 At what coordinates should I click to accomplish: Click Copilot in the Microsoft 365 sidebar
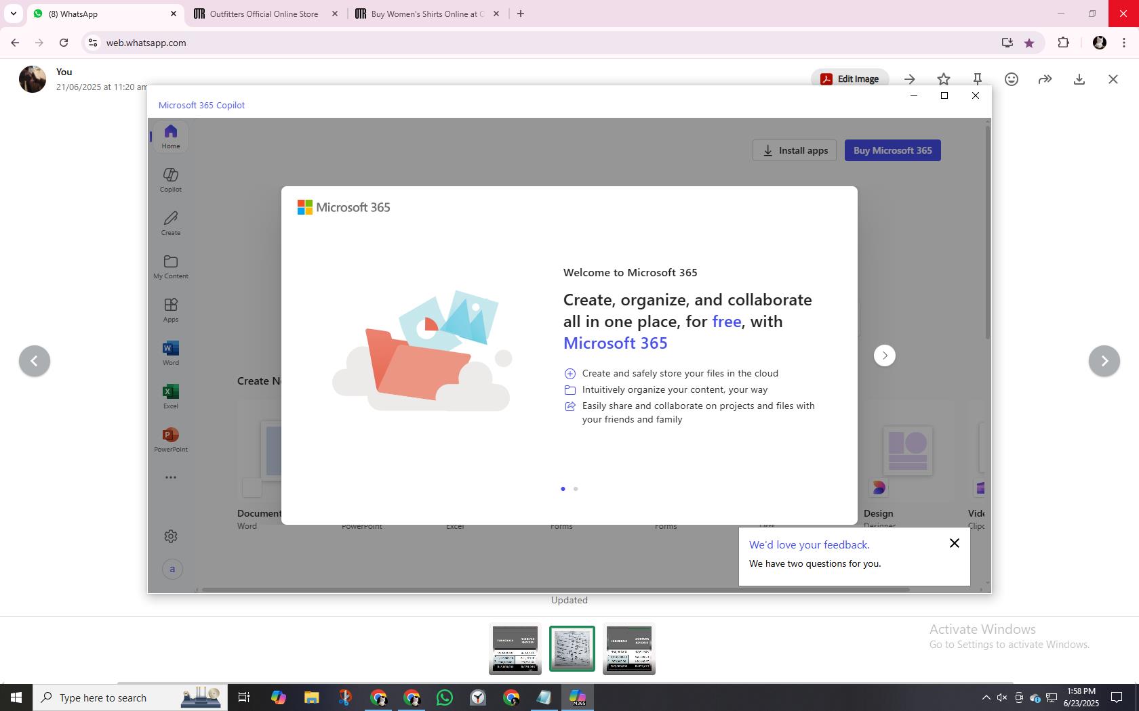click(171, 180)
